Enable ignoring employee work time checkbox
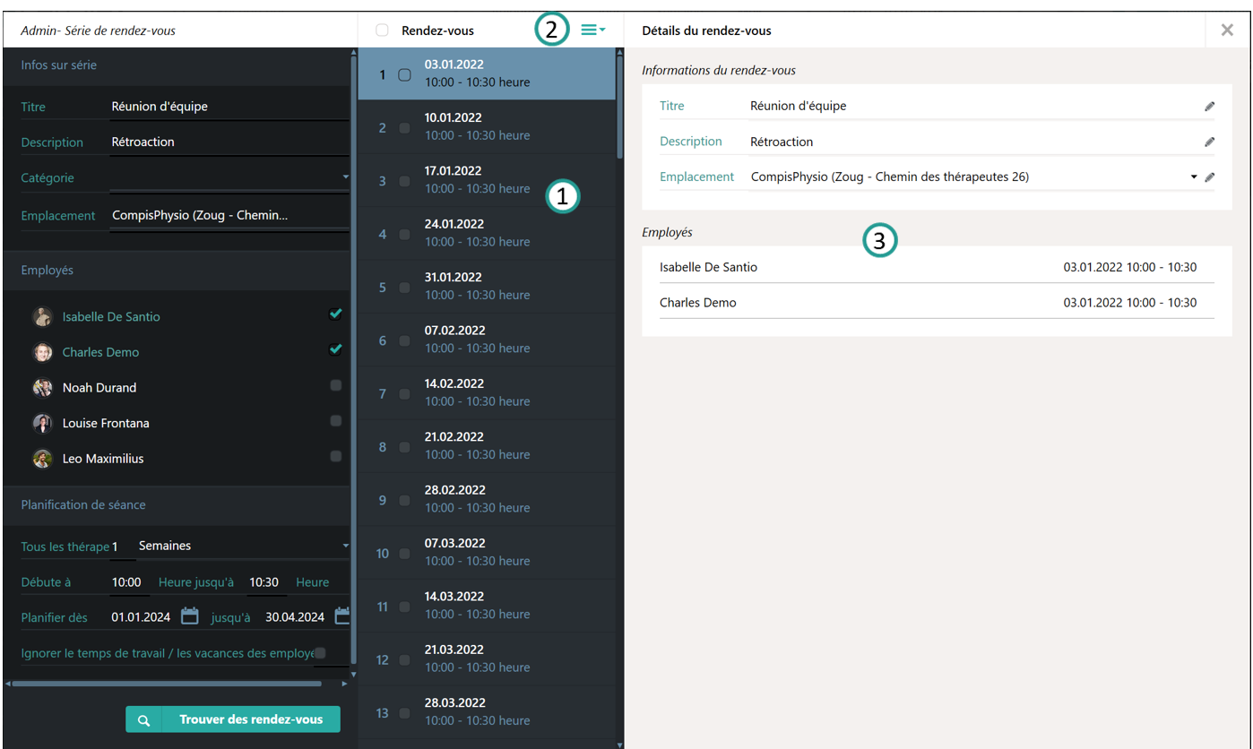This screenshot has height=749, width=1253. click(x=320, y=652)
